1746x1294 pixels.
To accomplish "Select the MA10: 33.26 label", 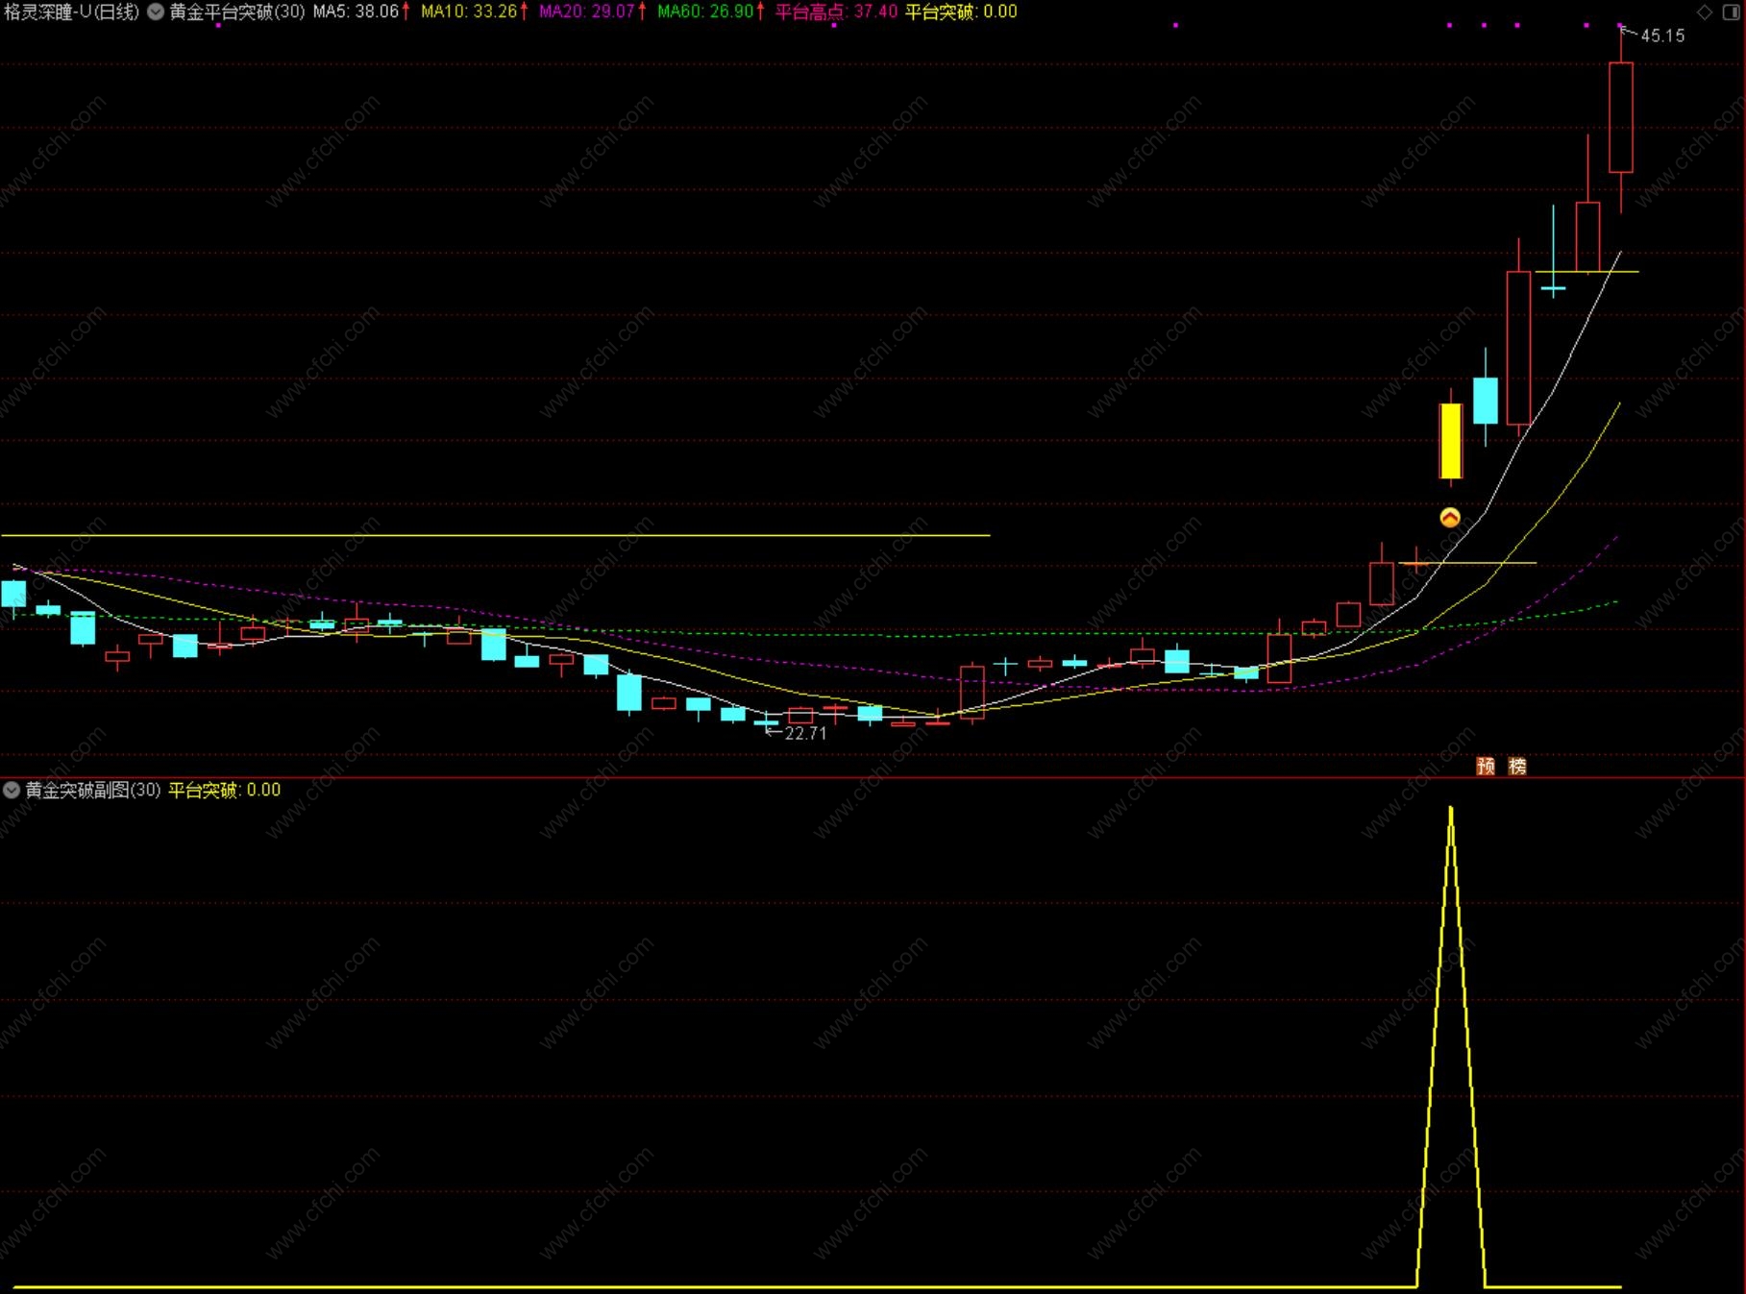I will [469, 12].
